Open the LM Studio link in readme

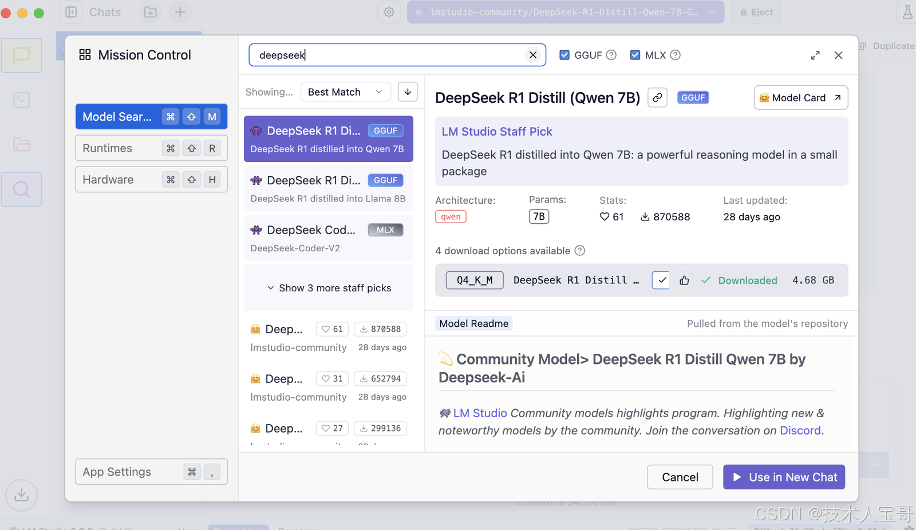point(480,413)
